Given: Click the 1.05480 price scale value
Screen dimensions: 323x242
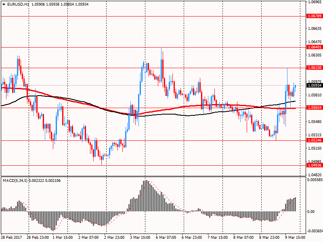Looking at the screenshot, I should tap(315, 122).
